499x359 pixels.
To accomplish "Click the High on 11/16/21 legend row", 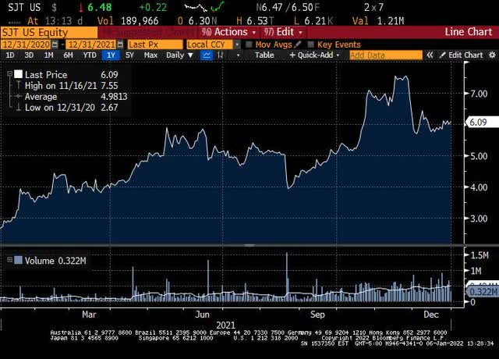I will click(71, 85).
